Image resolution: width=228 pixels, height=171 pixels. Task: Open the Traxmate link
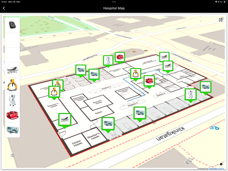(x=216, y=169)
